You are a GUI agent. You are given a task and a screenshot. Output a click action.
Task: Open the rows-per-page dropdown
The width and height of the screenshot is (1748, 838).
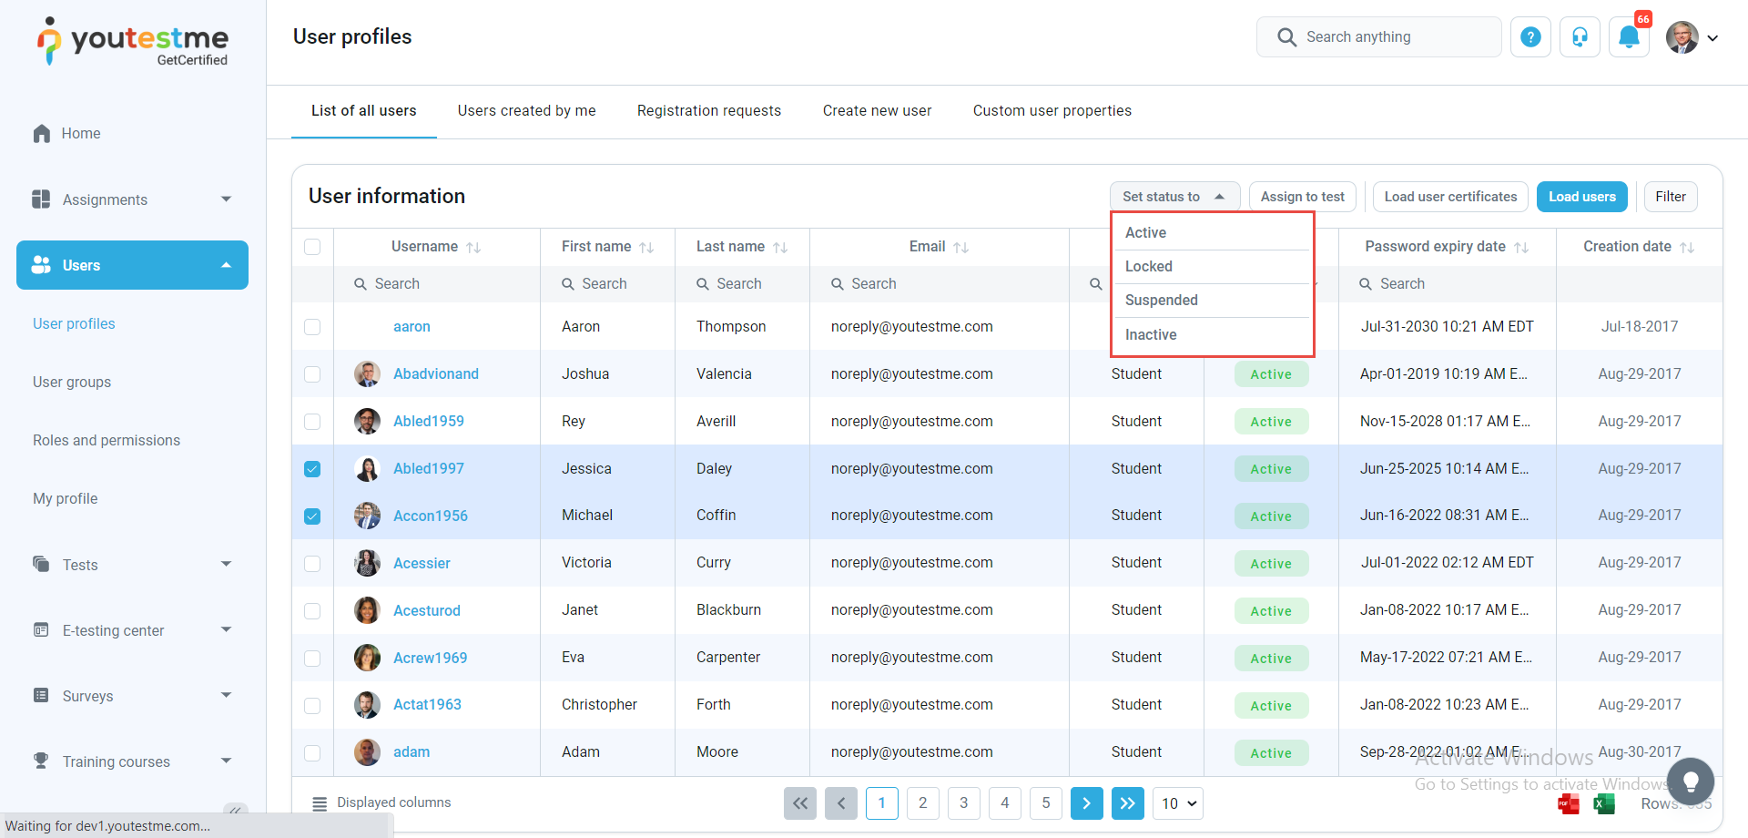(x=1178, y=803)
